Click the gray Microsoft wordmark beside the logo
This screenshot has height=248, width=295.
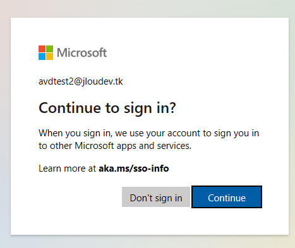pyautogui.click(x=82, y=52)
